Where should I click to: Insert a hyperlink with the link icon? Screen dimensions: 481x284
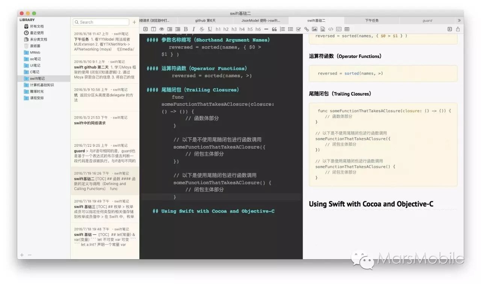(307, 29)
